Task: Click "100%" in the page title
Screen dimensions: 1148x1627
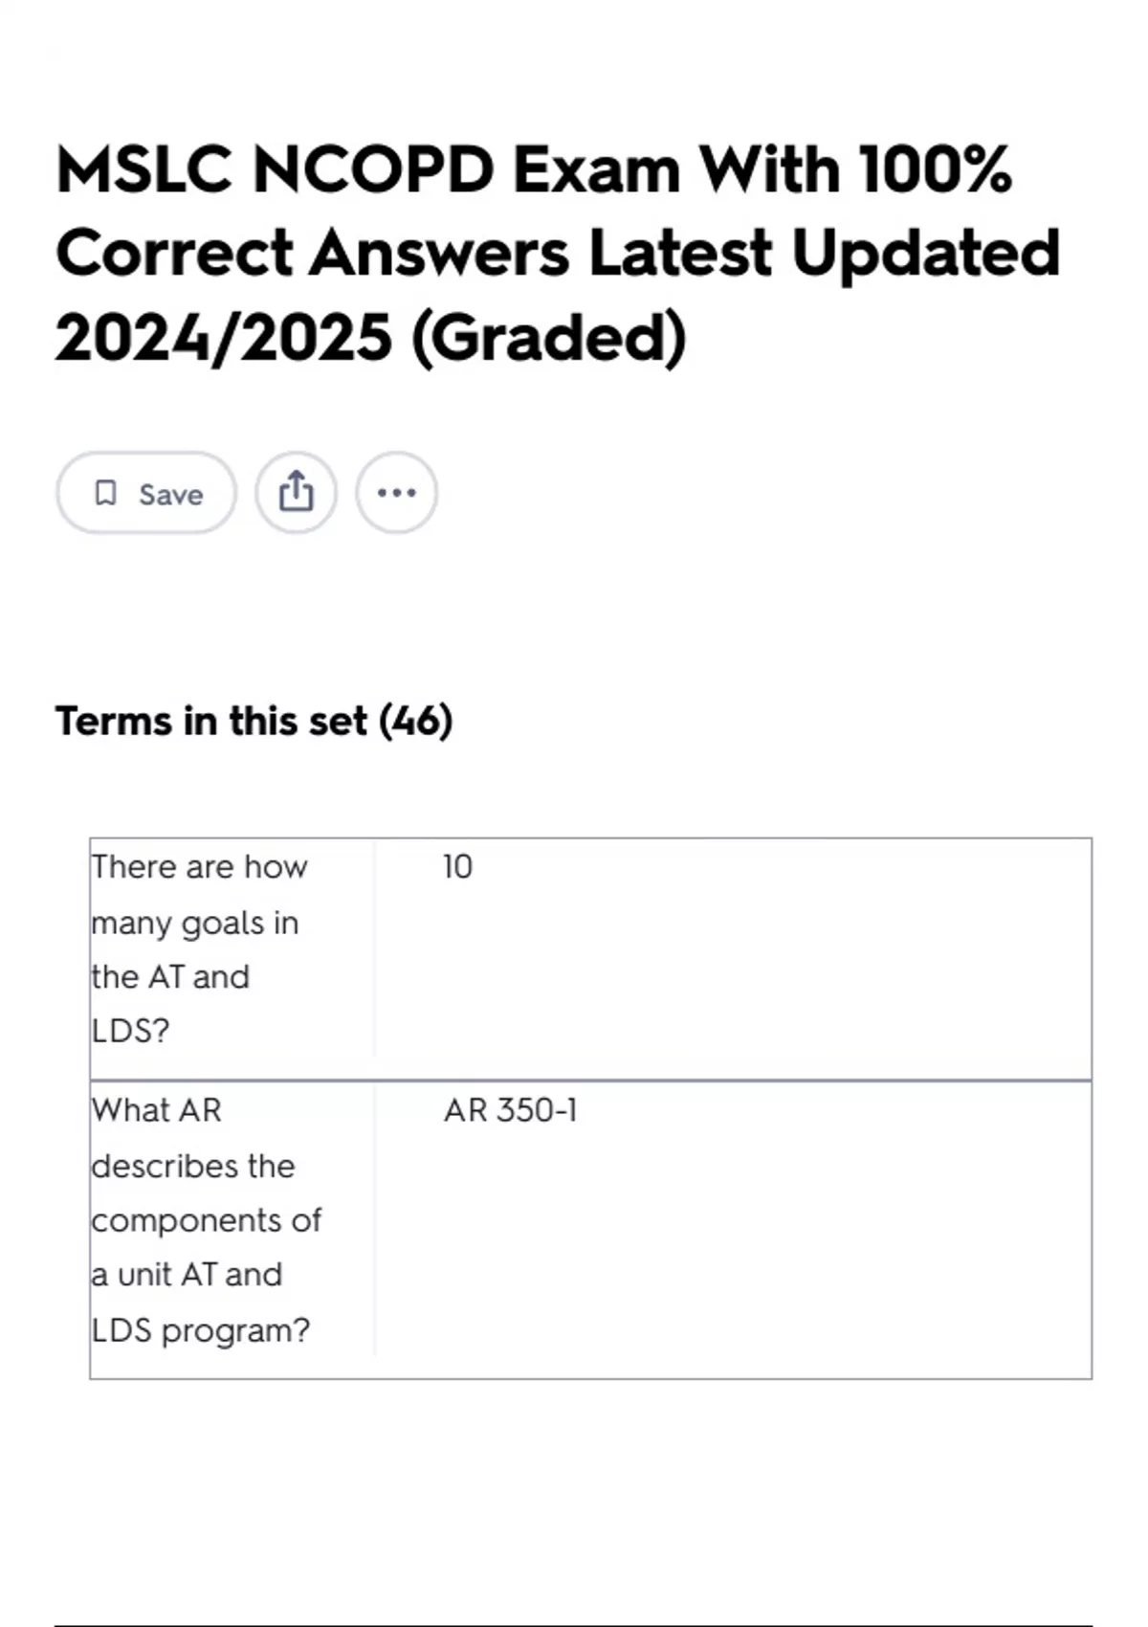Action: pos(935,169)
